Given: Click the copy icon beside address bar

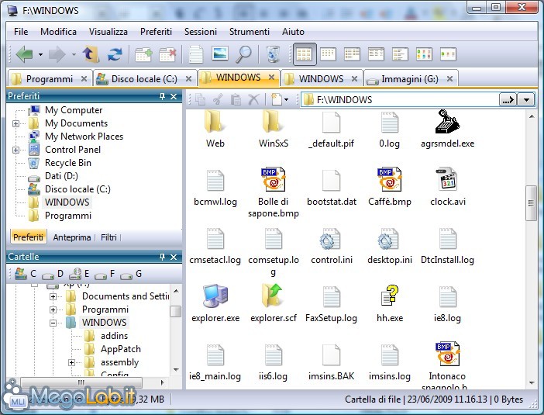Looking at the screenshot, I should [200, 99].
